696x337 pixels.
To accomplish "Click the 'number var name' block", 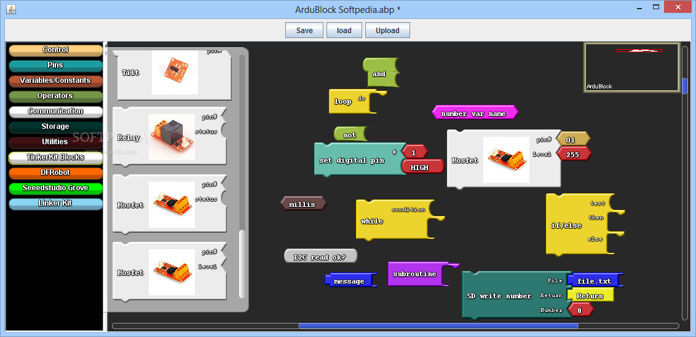I will 475,112.
